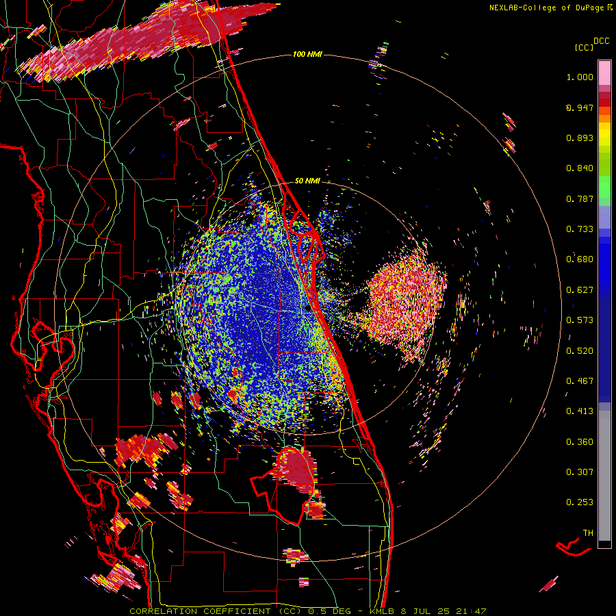Click the 0.733 scale value
This screenshot has width=616, height=616.
(x=580, y=229)
